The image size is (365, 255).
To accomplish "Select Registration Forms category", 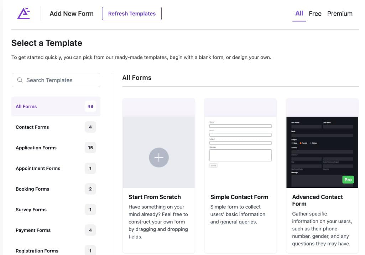I will (56, 250).
